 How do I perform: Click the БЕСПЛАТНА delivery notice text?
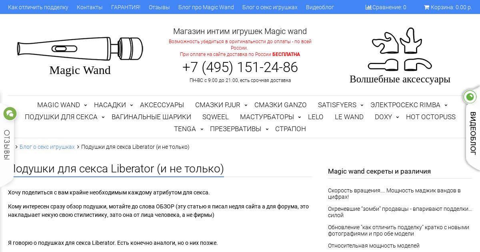(286, 54)
